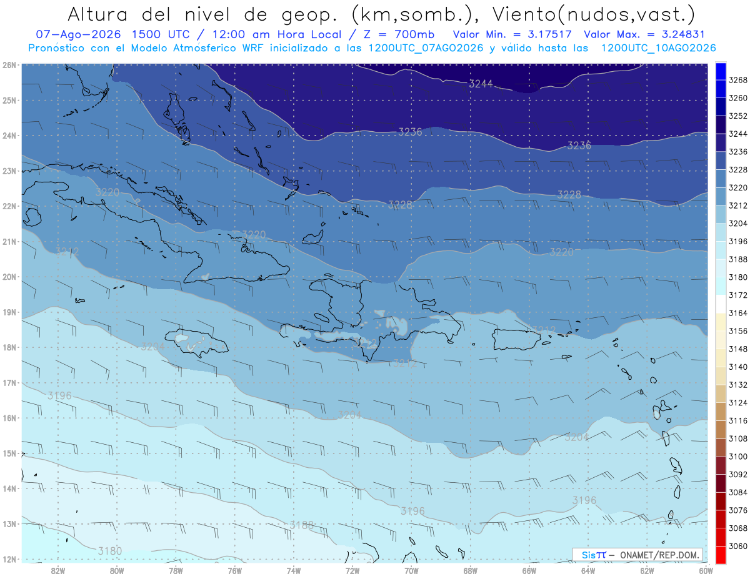
Task: Click the 22N latitude axis label
Action: (x=9, y=206)
